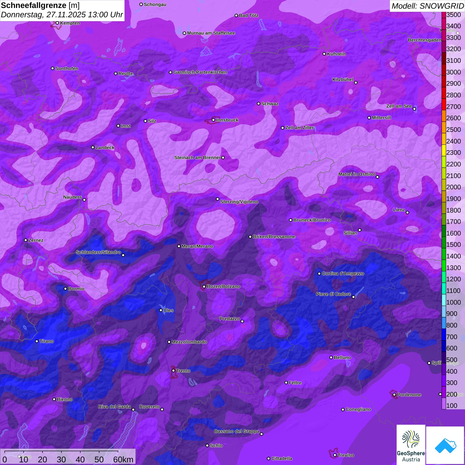Click the Landeck location dot
The width and height of the screenshot is (465, 465).
click(x=93, y=147)
